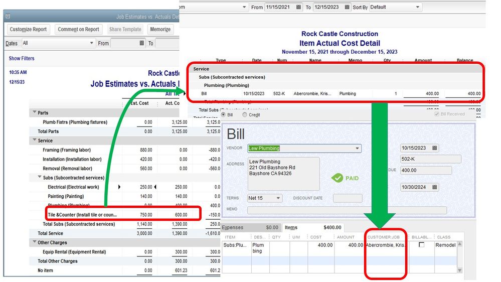Click the item cell Subs:Plu...
Screen dimensions: 501x282
(x=236, y=245)
